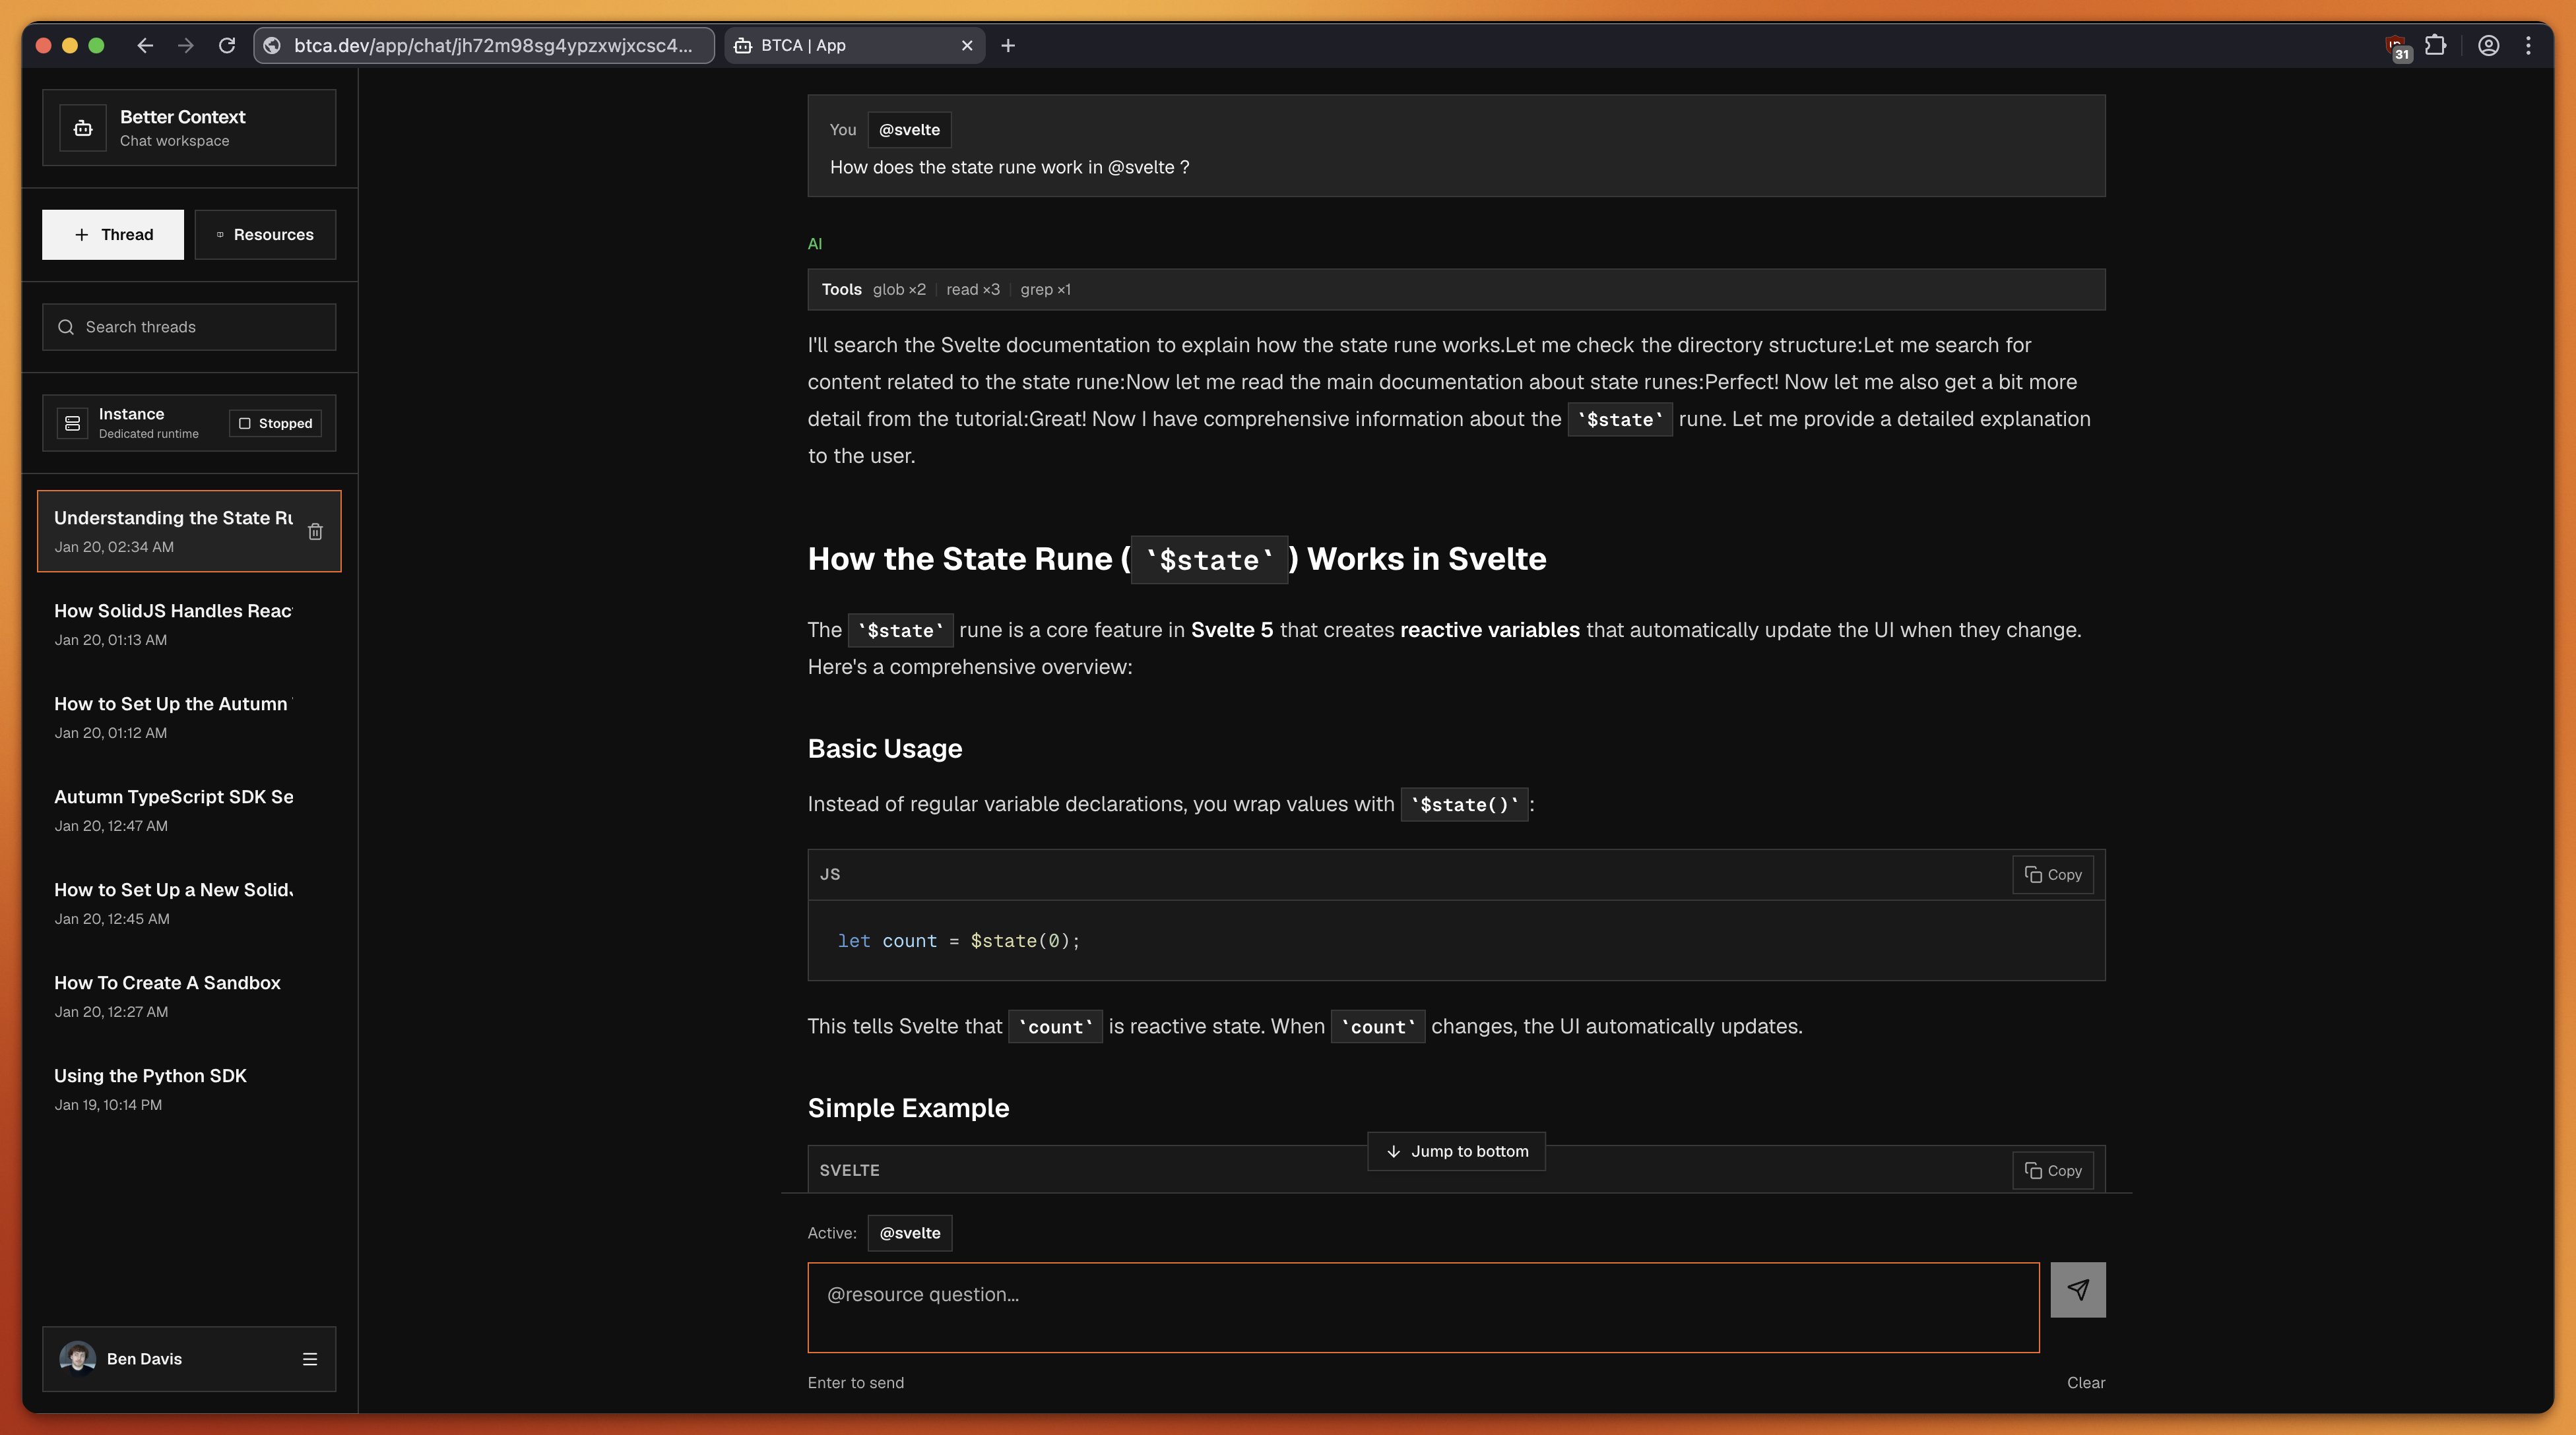Click Jump to bottom

click(x=1455, y=1150)
